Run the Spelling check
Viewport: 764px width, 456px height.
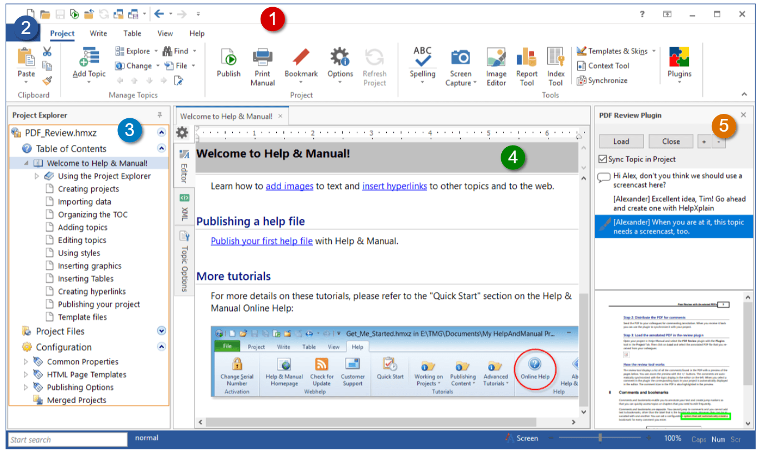(x=422, y=57)
